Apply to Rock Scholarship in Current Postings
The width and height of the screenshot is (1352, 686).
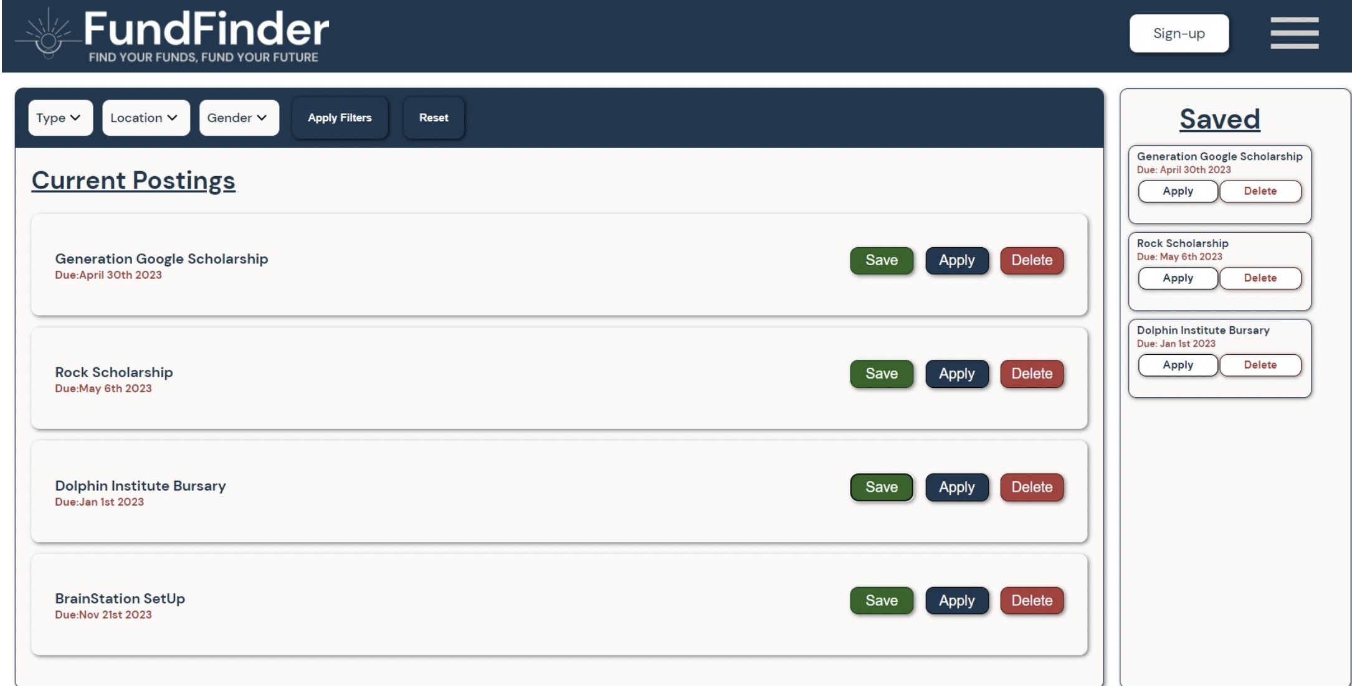coord(957,374)
